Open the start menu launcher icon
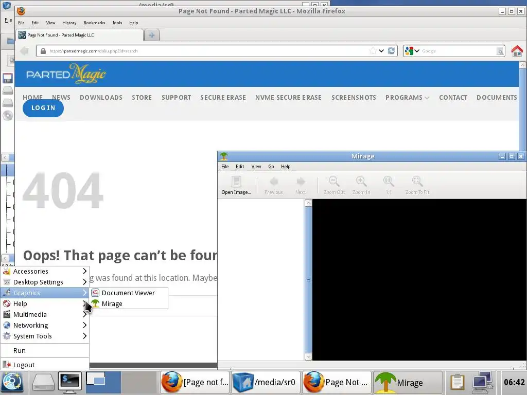The height and width of the screenshot is (395, 527). [x=12, y=383]
